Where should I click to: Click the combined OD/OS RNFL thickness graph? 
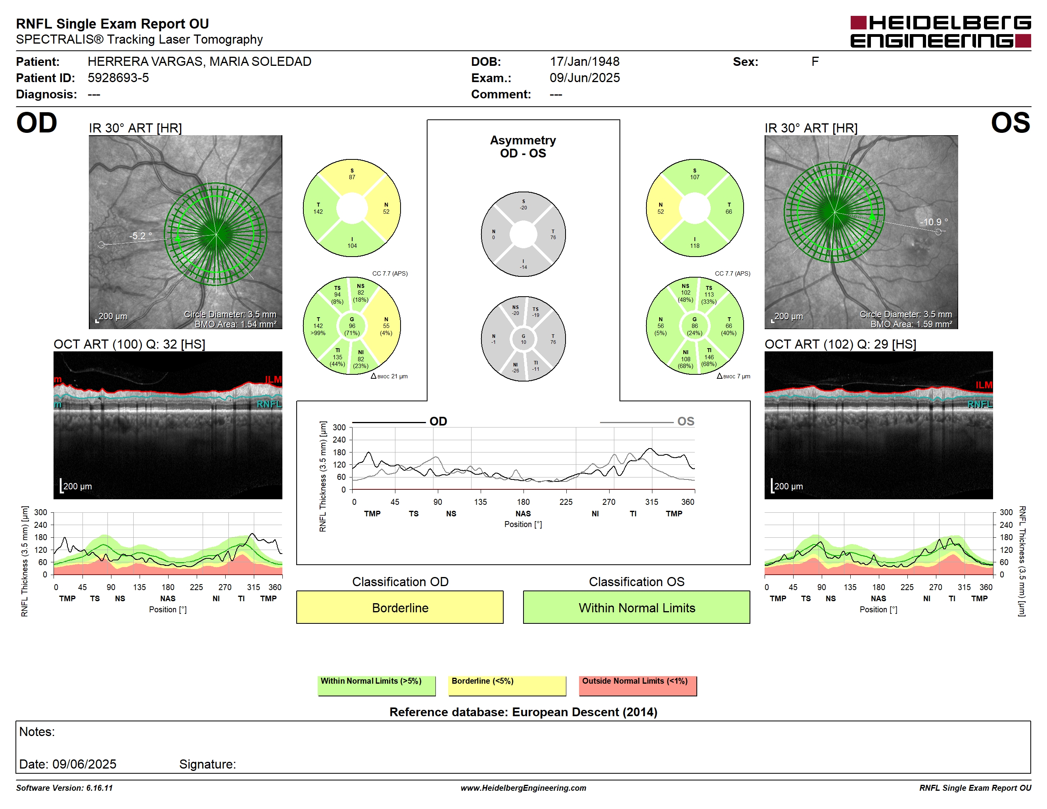(523, 459)
